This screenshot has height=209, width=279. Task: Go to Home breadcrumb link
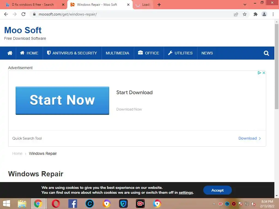tap(17, 153)
